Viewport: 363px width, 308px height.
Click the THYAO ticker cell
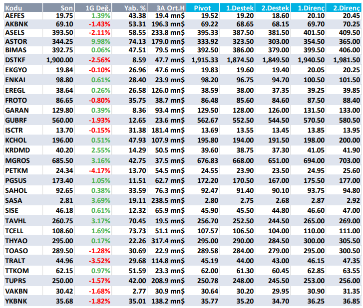[x=16, y=241]
